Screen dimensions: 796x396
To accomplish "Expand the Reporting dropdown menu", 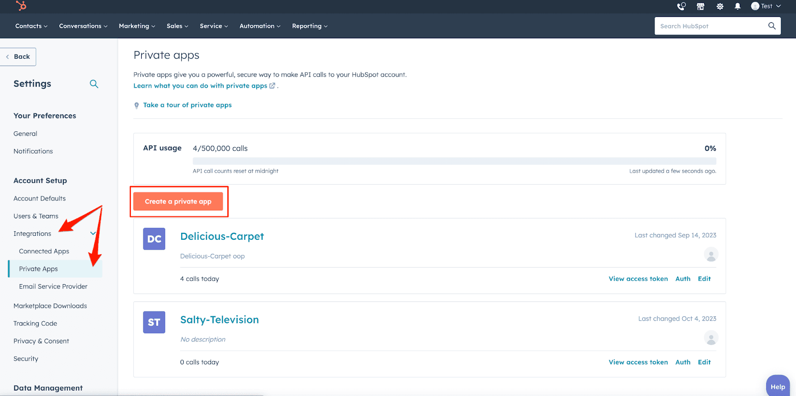I will point(309,26).
